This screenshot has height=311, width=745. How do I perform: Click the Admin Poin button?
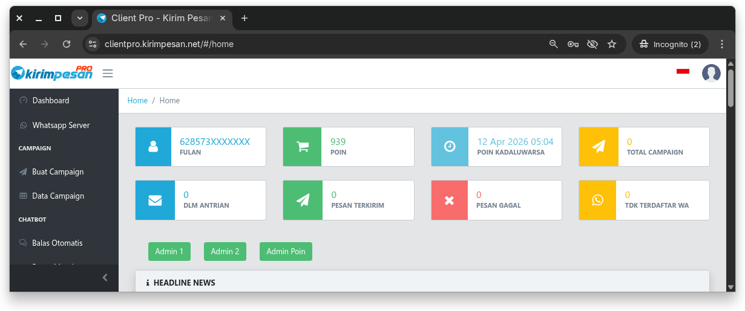286,252
